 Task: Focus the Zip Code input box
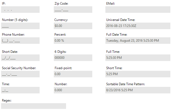[x=73, y=10]
